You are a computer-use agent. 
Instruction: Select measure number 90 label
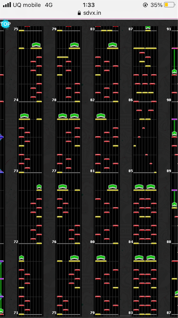click(x=169, y=100)
